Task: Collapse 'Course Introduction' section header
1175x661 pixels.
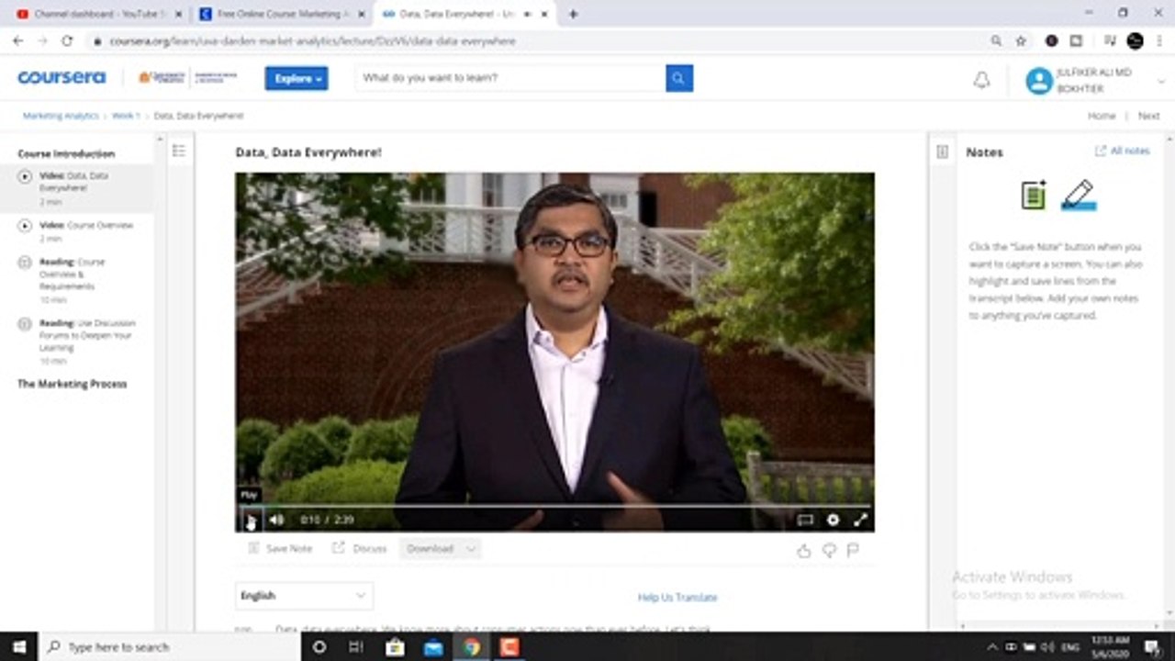Action: pos(66,154)
